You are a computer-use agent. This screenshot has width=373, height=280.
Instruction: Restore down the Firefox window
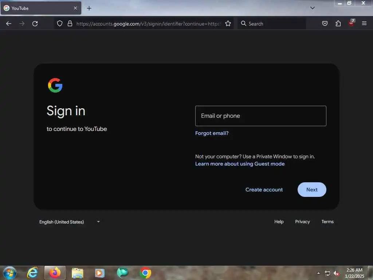click(x=349, y=3)
